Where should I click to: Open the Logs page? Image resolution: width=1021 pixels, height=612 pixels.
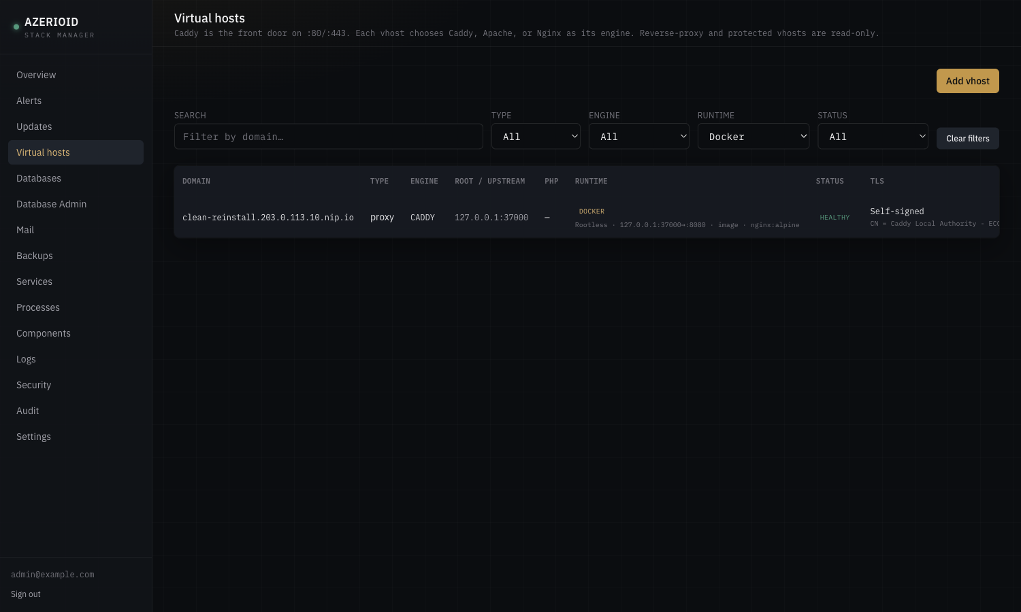76,359
